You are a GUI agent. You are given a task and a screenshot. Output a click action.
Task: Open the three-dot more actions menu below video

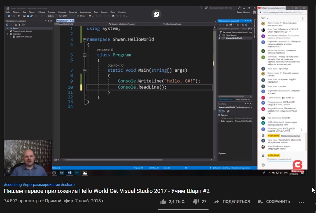(x=302, y=202)
